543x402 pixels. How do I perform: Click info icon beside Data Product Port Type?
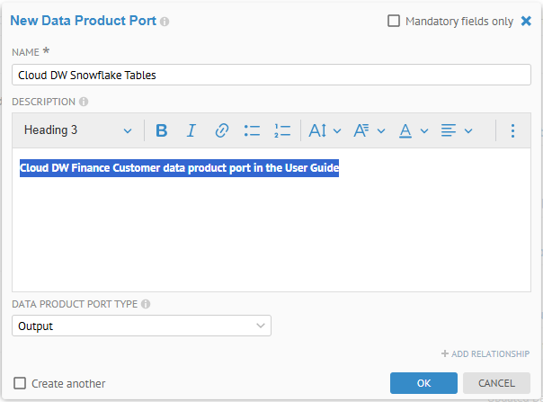[x=146, y=304]
